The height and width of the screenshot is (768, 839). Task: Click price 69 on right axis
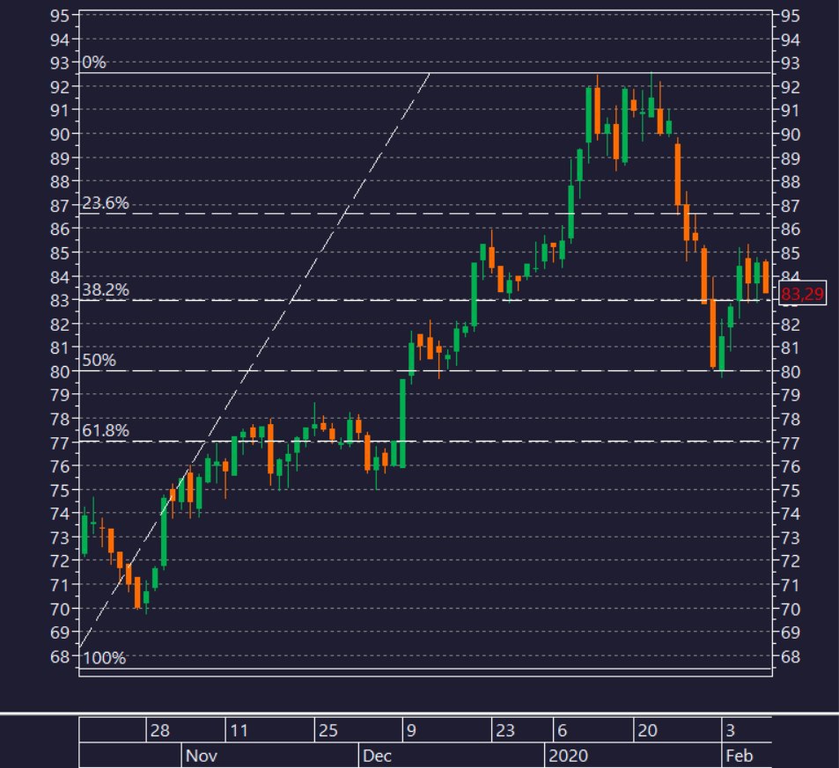point(791,633)
